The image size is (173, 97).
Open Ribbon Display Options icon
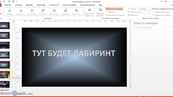click(166, 2)
